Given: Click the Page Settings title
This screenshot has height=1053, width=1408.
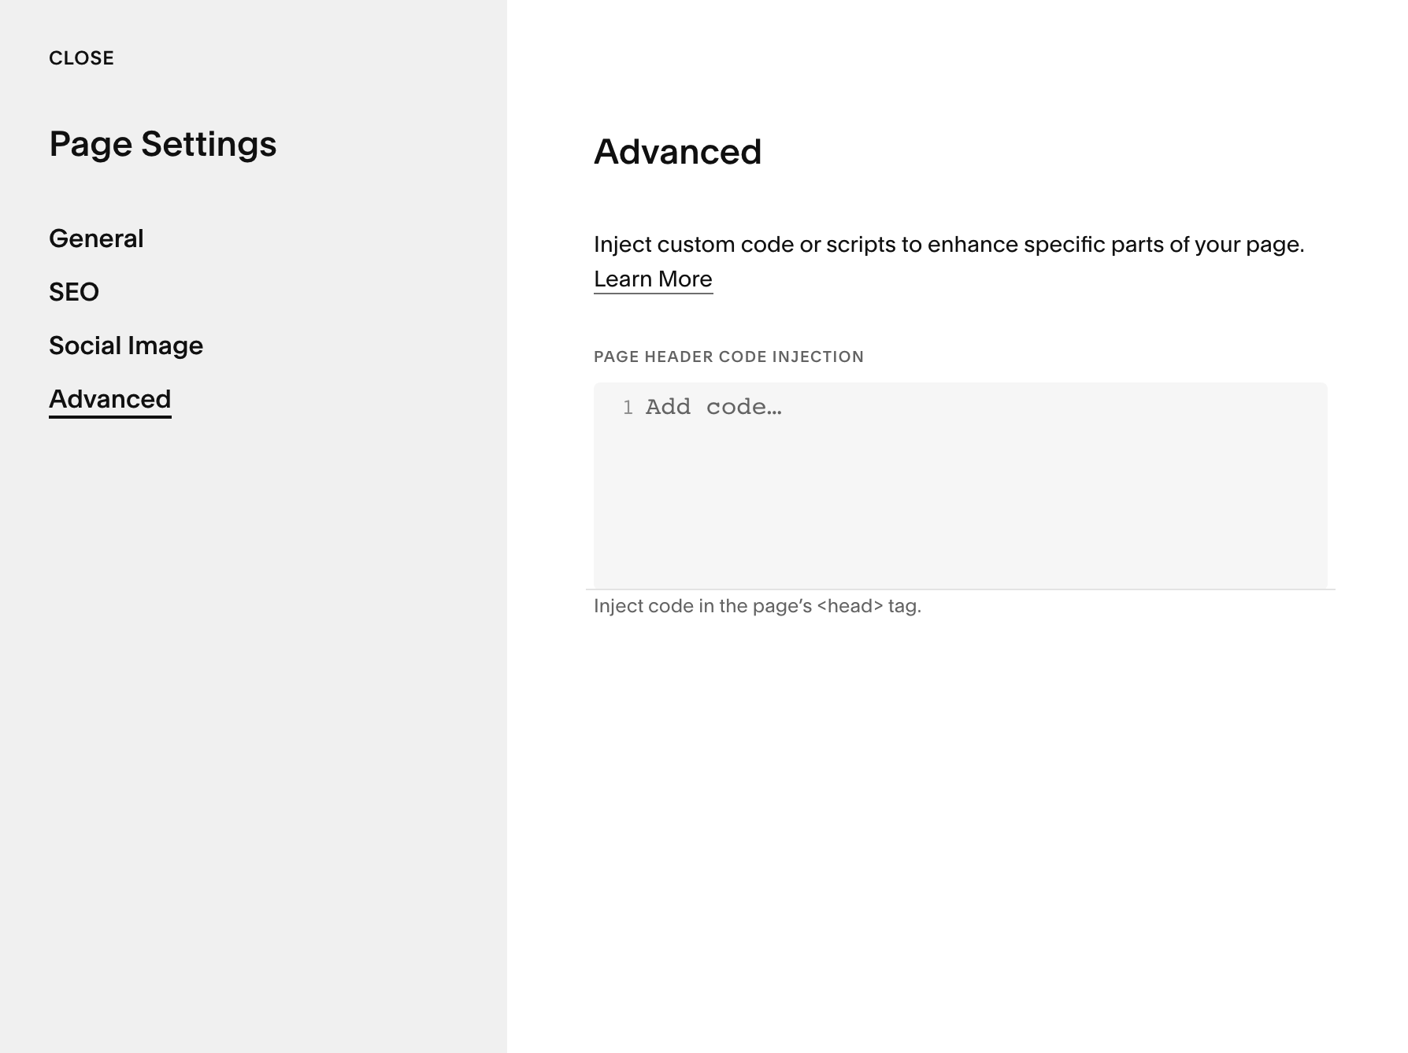Looking at the screenshot, I should 162,144.
